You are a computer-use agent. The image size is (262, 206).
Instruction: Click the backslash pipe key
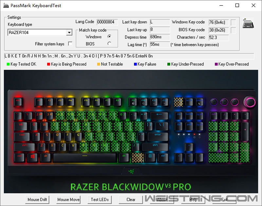(x=162, y=126)
